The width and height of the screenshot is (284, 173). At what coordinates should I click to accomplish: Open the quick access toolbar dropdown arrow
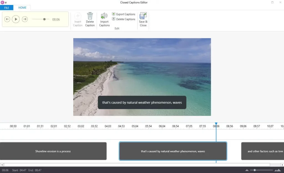(x=6, y=3)
